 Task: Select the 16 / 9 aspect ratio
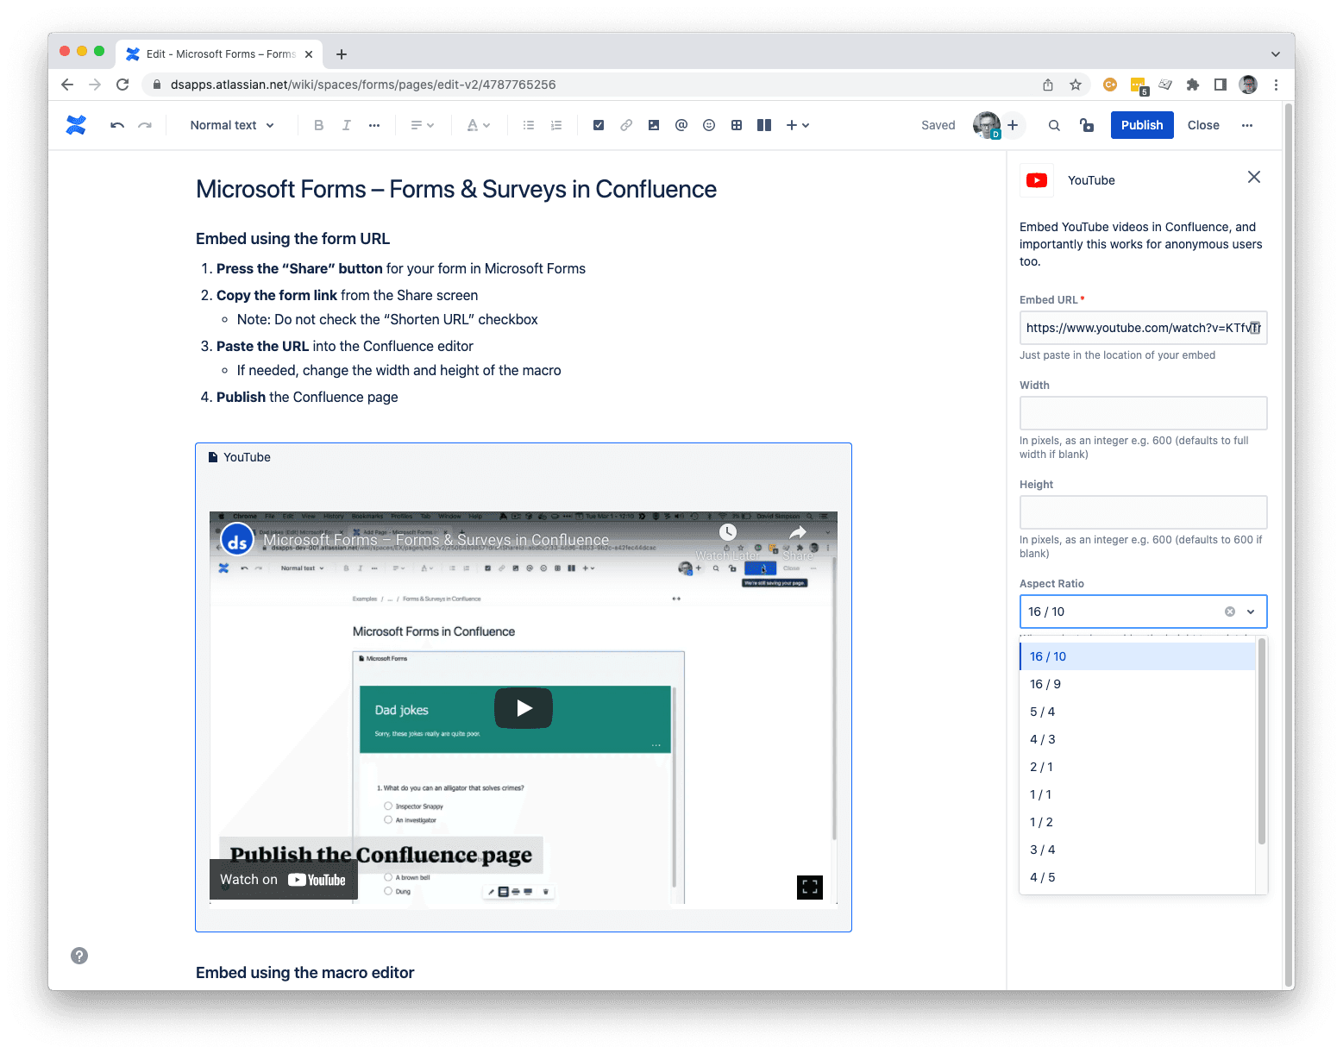click(x=1138, y=684)
